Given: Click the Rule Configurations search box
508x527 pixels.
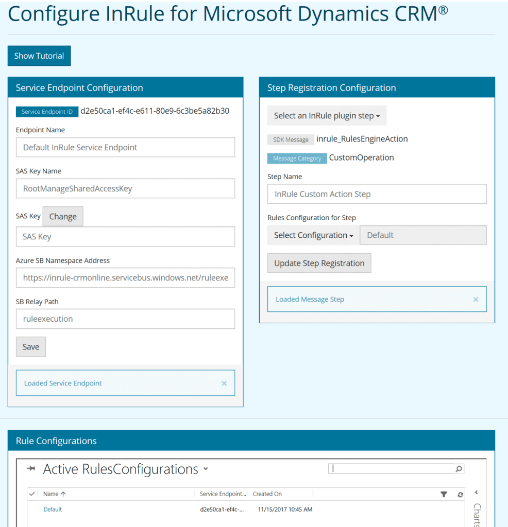Looking at the screenshot, I should [391, 468].
